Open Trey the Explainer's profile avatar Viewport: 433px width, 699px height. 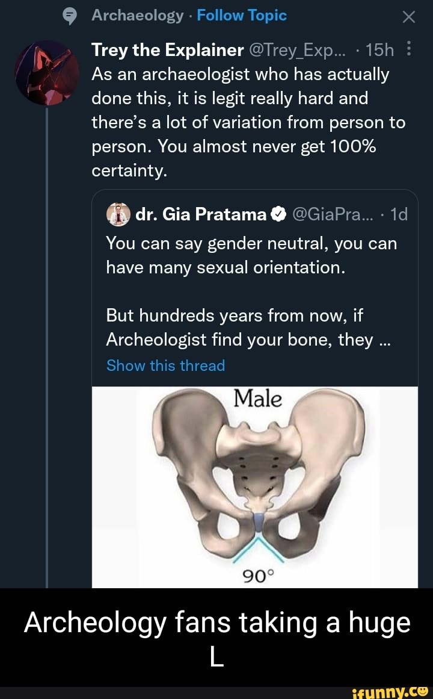[x=46, y=73]
